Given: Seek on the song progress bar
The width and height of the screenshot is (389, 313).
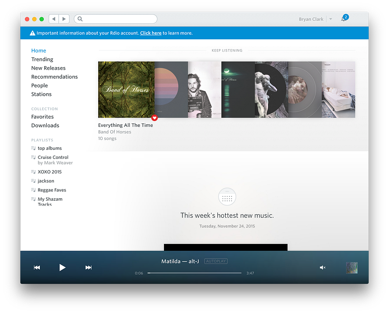Looking at the screenshot, I should coord(194,273).
